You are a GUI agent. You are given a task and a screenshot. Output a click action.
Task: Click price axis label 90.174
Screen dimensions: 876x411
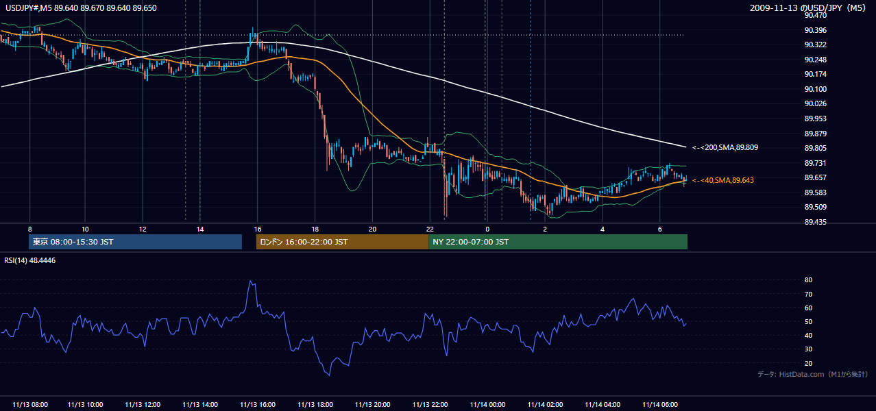pos(816,74)
